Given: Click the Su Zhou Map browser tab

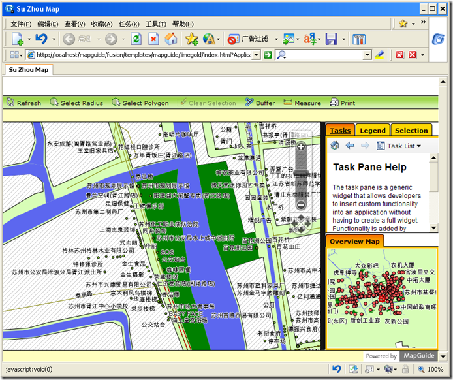Looking at the screenshot, I should coord(29,70).
